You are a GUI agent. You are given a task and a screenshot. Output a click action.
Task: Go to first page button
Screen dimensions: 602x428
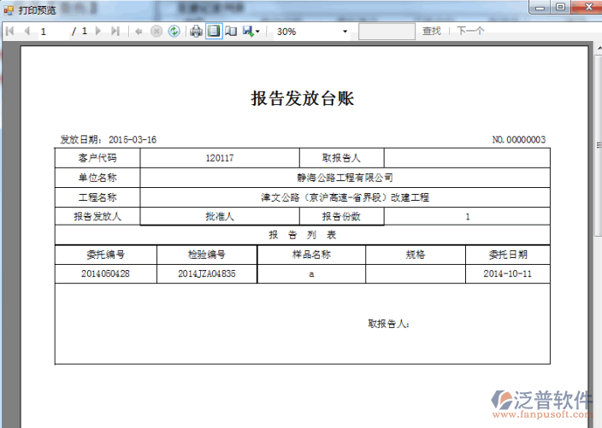click(x=10, y=31)
